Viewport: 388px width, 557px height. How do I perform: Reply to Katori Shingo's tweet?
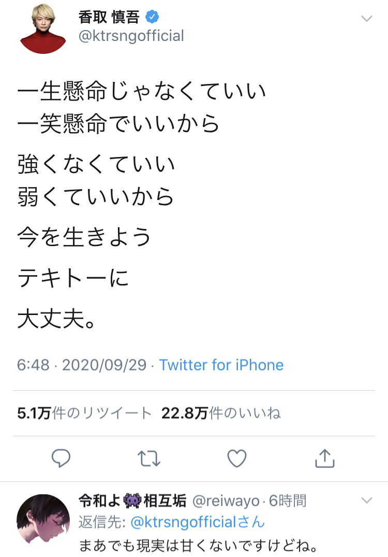point(61,458)
